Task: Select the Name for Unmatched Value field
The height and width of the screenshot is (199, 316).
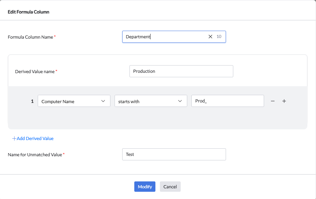Action: 174,154
